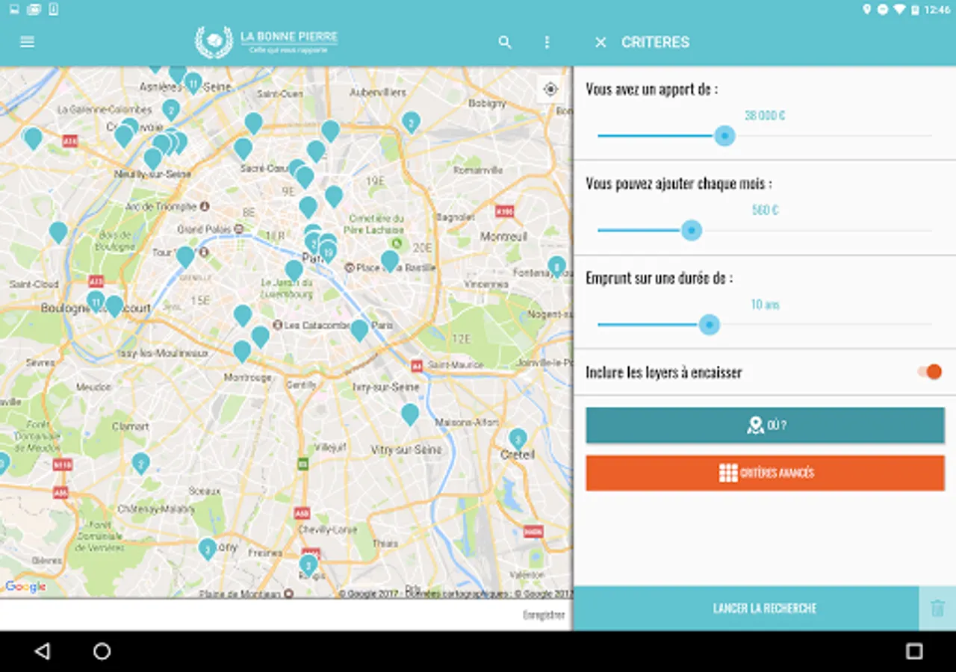Click the apport slider handle at 38 000 €
This screenshot has width=956, height=672.
[724, 136]
